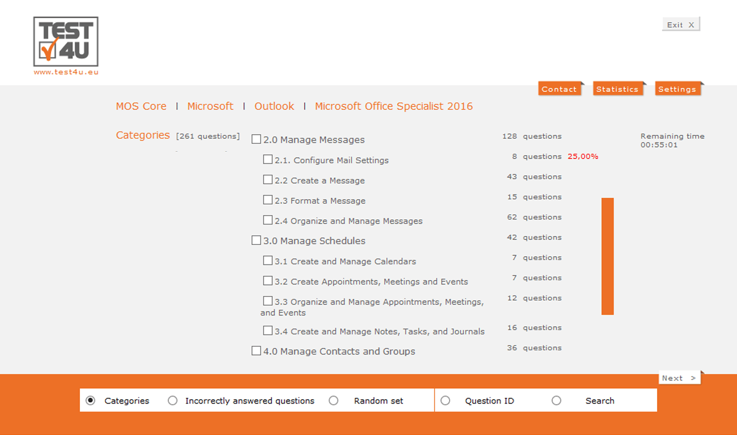Click the [261 questions] total label
Viewport: 737px width, 435px height.
coord(208,136)
